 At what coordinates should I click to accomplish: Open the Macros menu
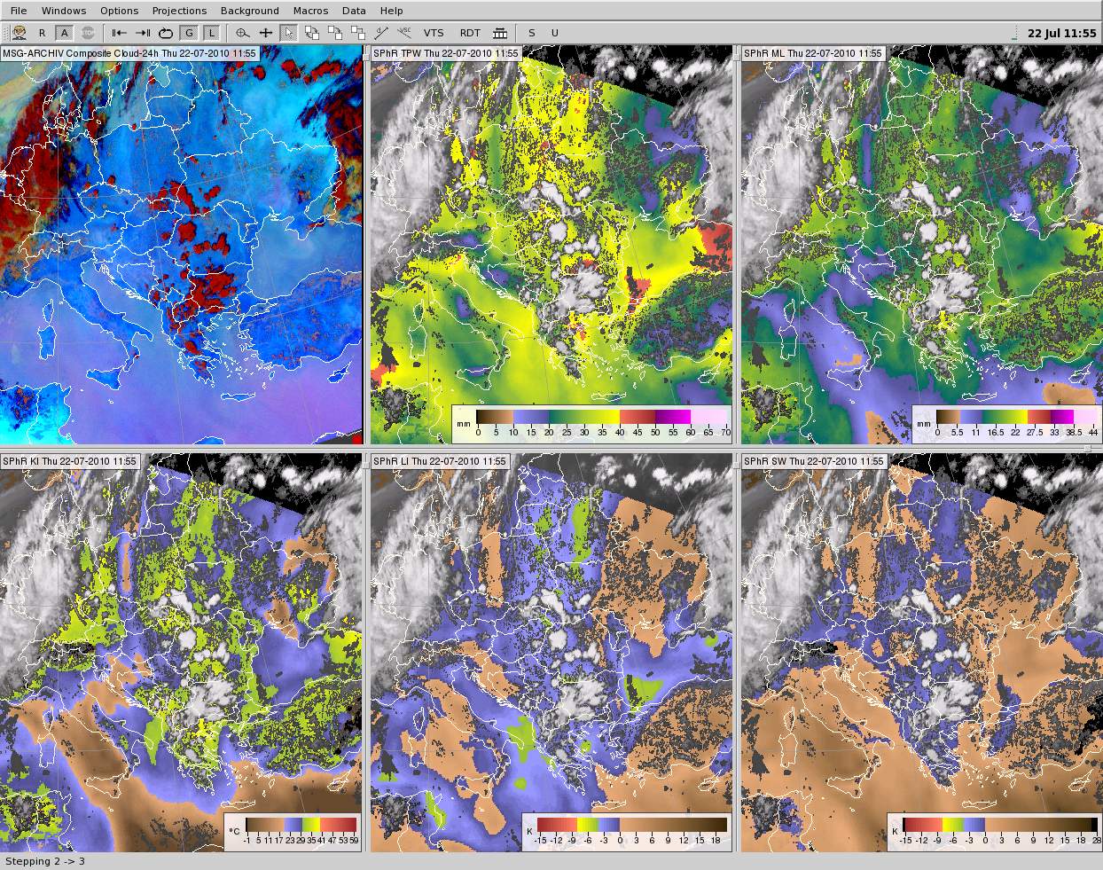pyautogui.click(x=310, y=11)
